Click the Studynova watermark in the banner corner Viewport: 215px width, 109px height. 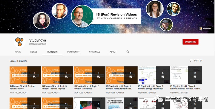tap(205, 29)
